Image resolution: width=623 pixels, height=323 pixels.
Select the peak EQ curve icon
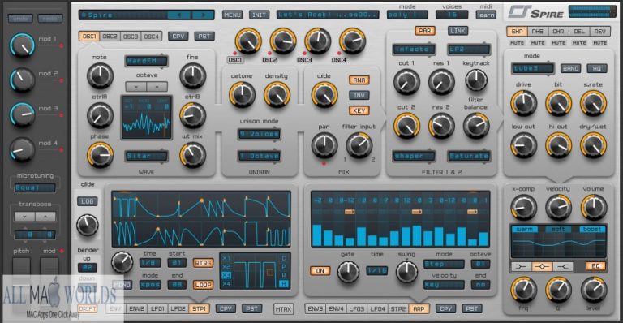tap(542, 266)
